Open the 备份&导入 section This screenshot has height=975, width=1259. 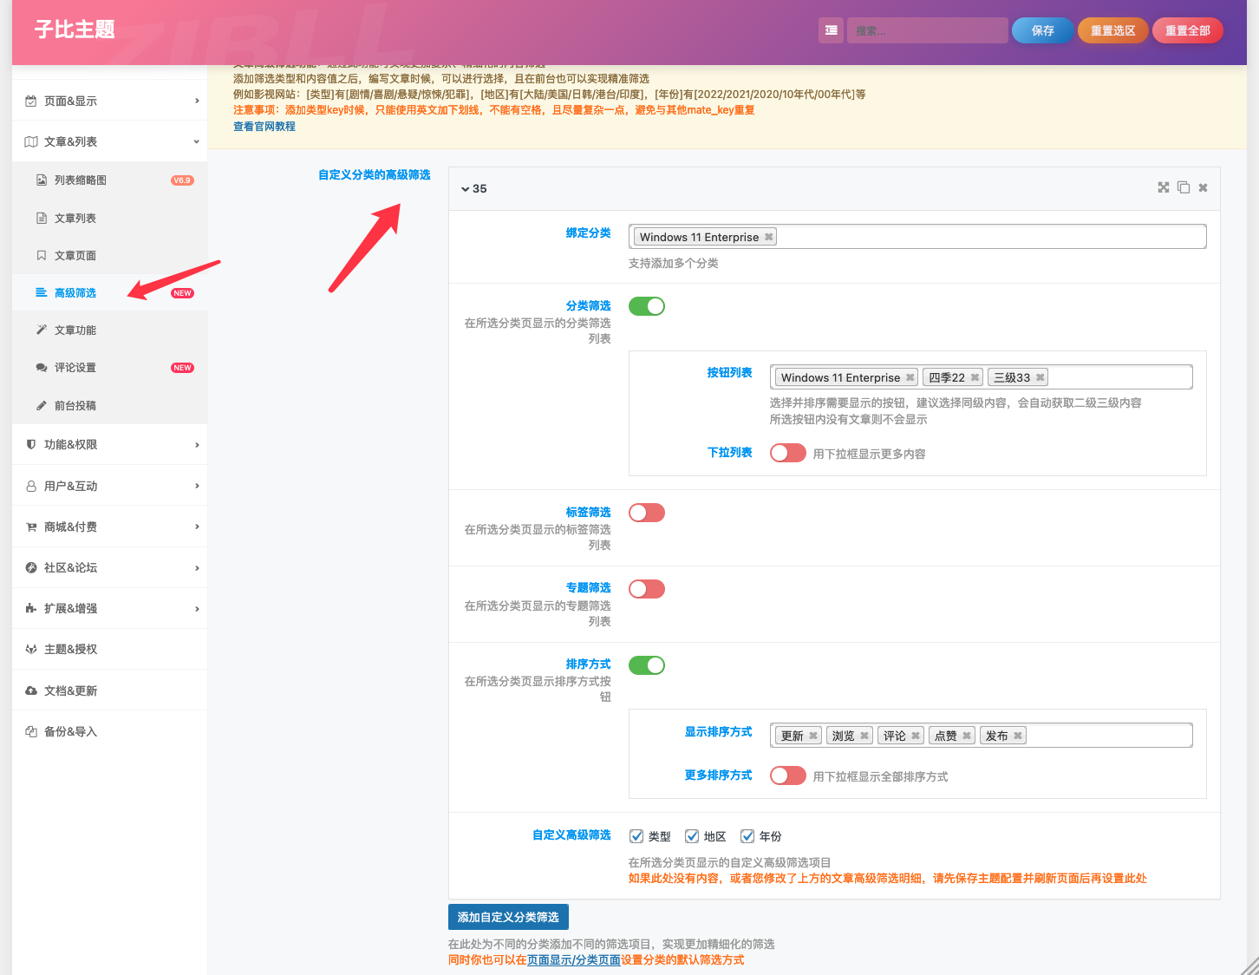(68, 730)
